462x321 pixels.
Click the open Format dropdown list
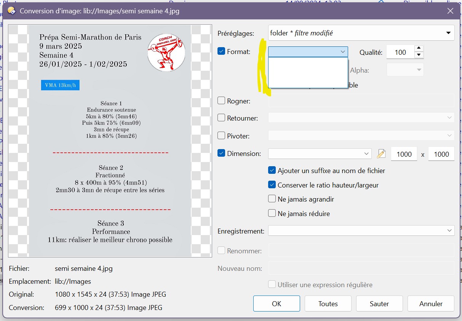click(308, 73)
